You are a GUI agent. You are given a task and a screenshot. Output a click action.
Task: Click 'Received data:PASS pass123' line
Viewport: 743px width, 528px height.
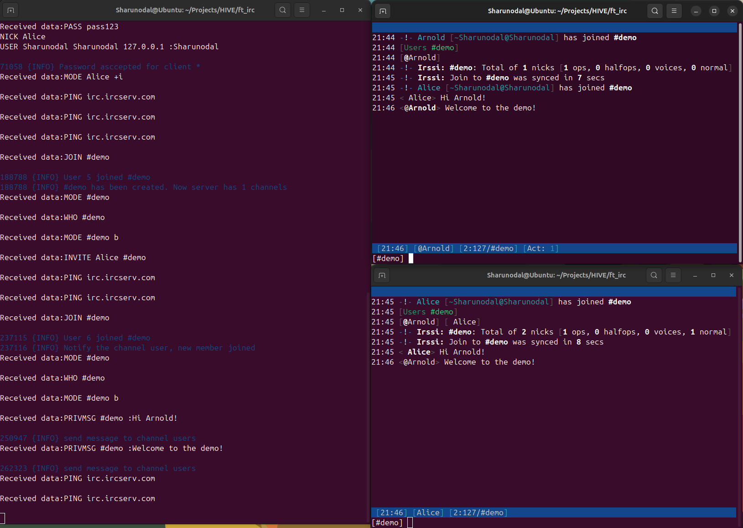[x=59, y=26]
